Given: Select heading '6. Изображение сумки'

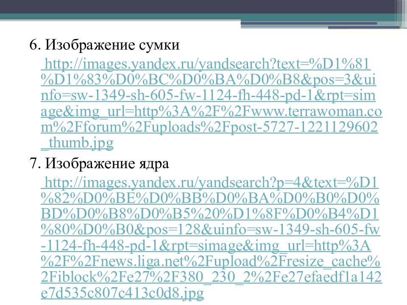Looking at the screenshot, I should pyautogui.click(x=104, y=44).
